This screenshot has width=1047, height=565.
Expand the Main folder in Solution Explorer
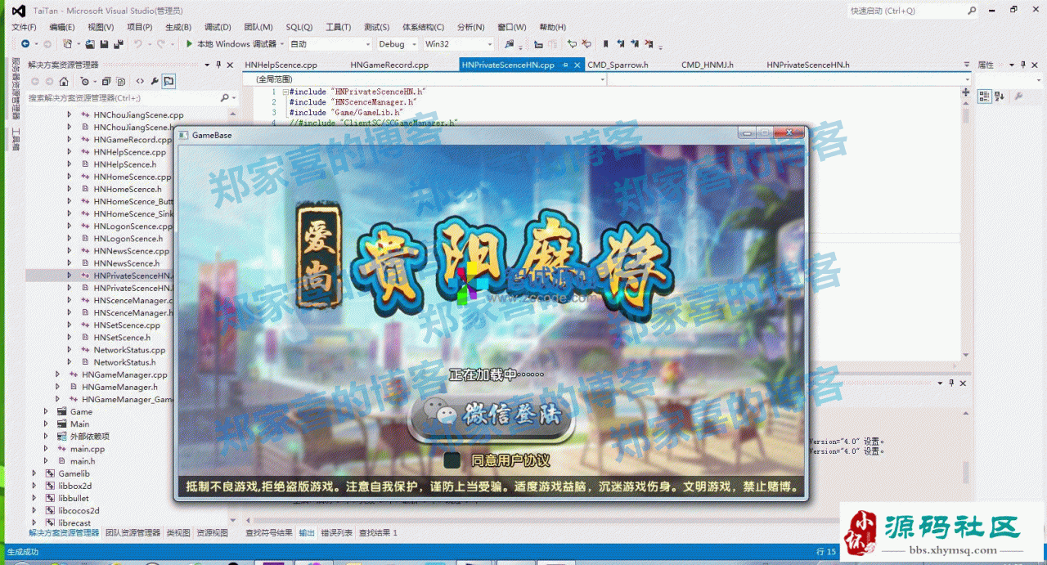[47, 424]
